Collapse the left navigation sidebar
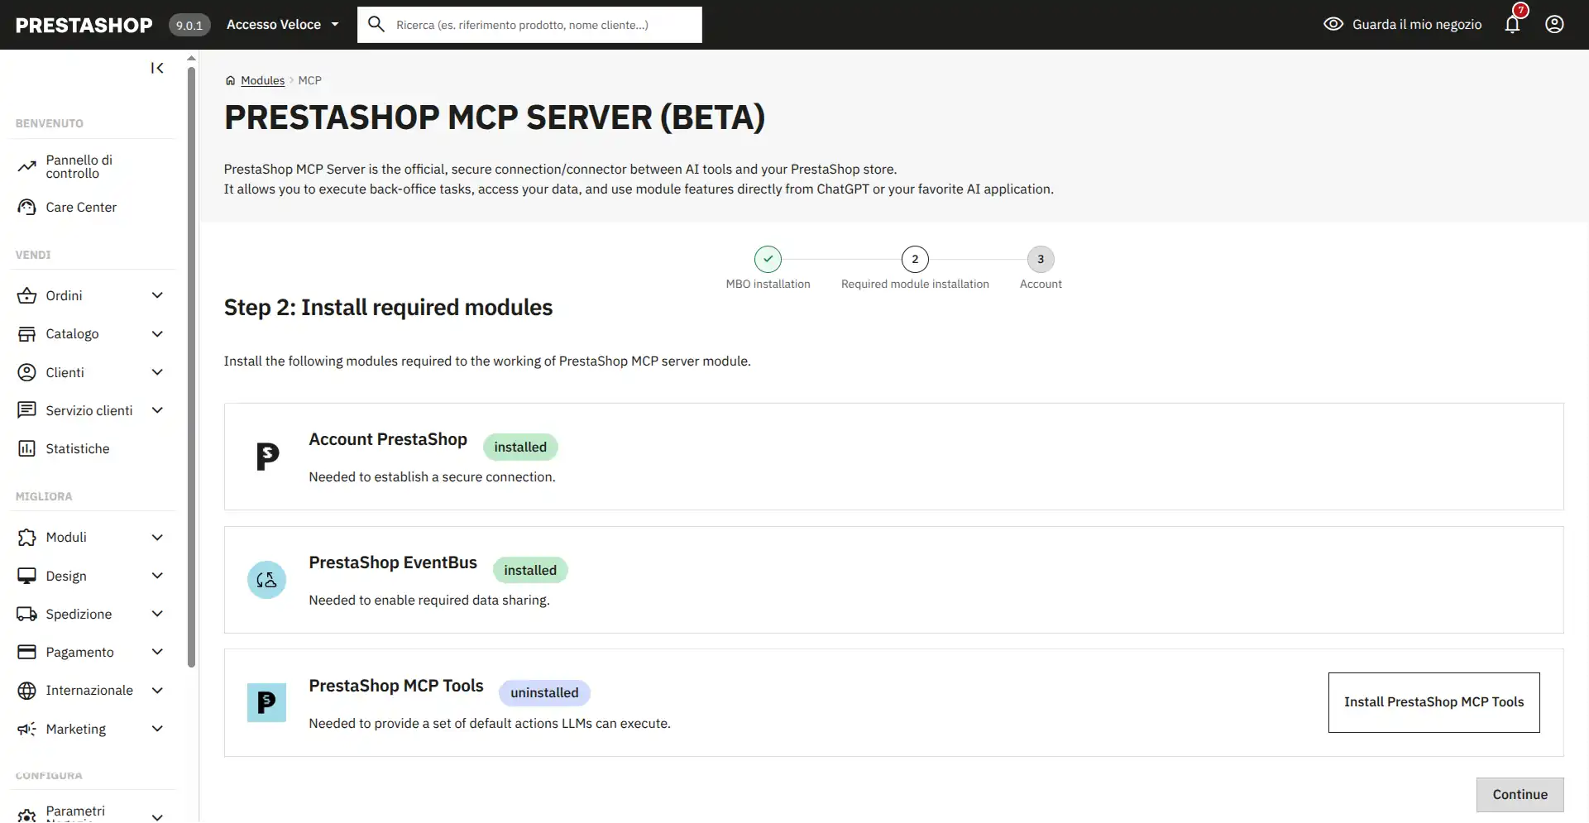Viewport: 1589px width, 823px height. coord(157,68)
